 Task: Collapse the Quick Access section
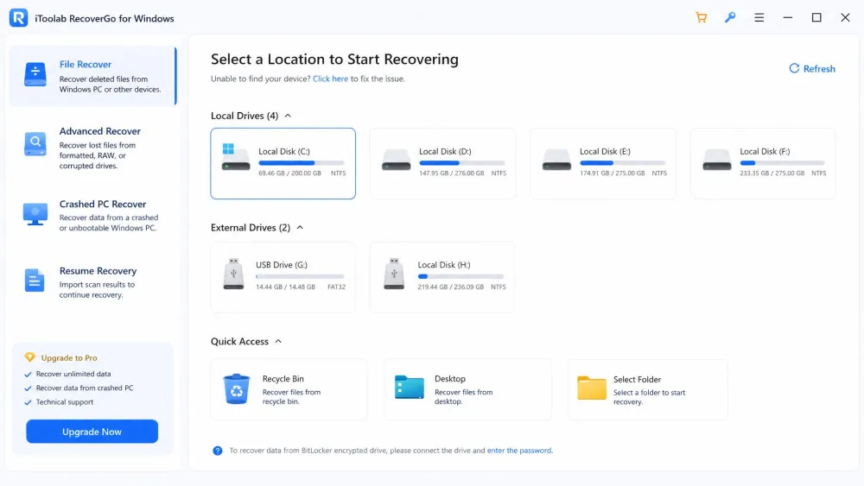point(278,341)
